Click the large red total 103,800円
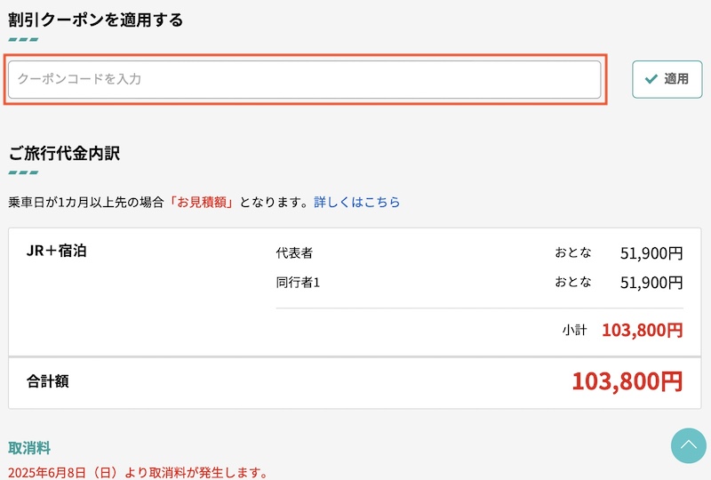 click(x=627, y=381)
